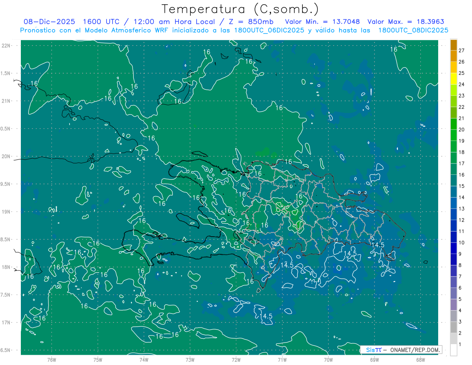Click the "15" color scale label
This screenshot has height=365, width=472.
pyautogui.click(x=461, y=186)
